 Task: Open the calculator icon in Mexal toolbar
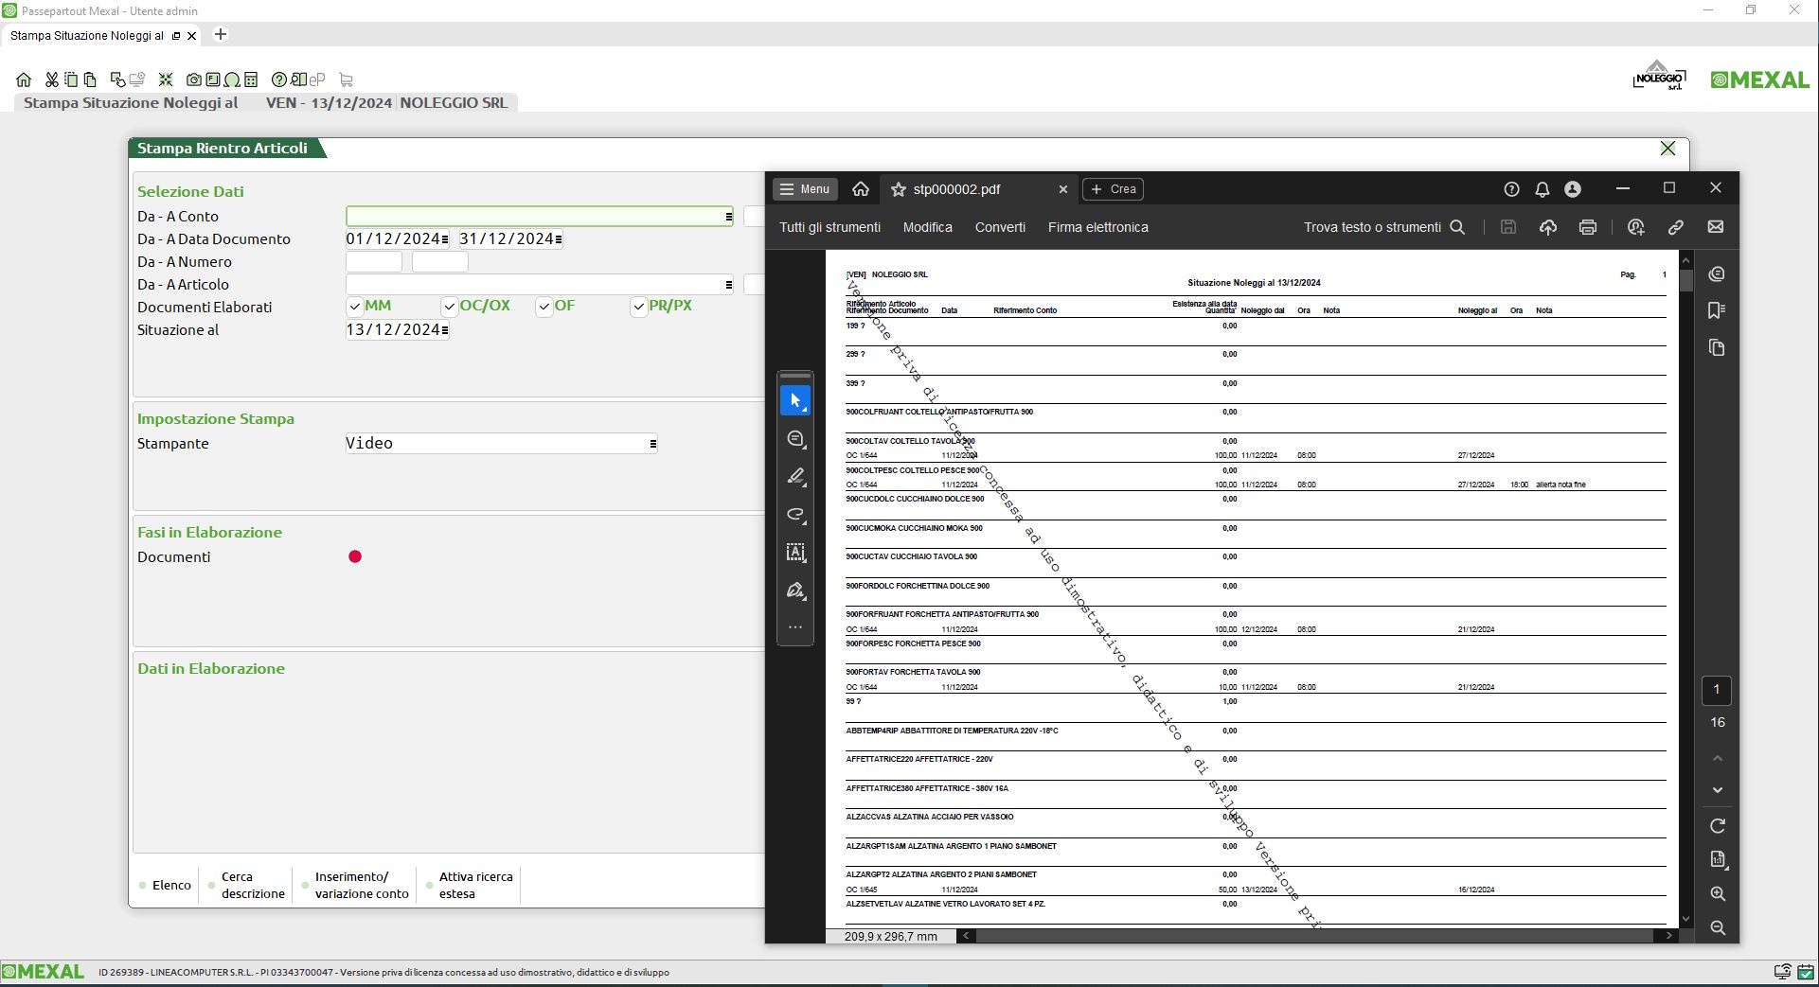point(251,79)
